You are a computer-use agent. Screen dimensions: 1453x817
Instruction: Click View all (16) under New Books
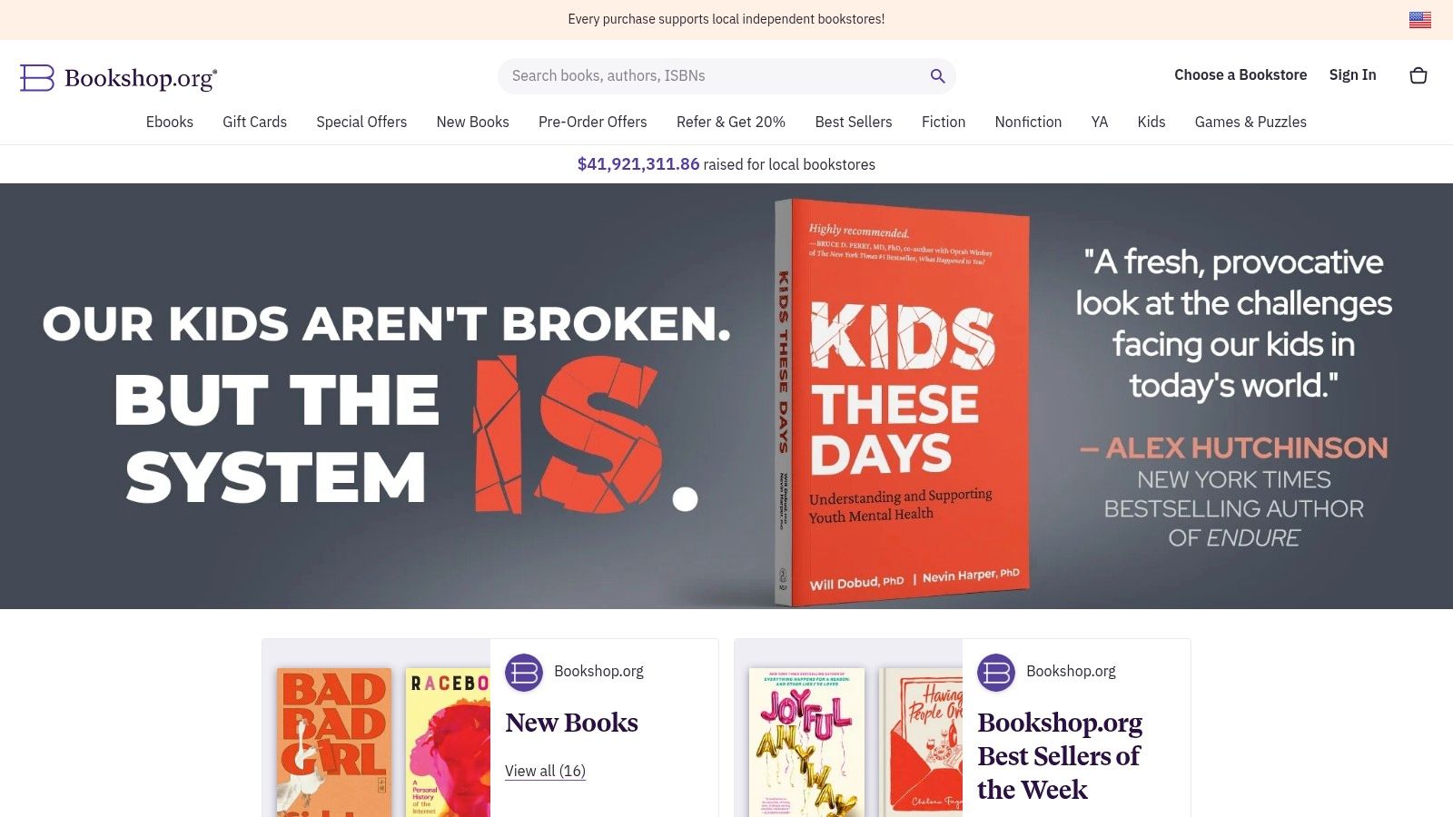[545, 771]
